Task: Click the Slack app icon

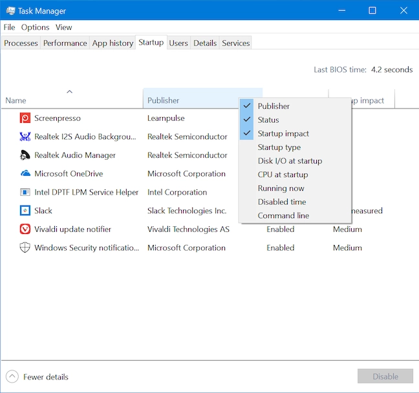Action: (x=25, y=211)
